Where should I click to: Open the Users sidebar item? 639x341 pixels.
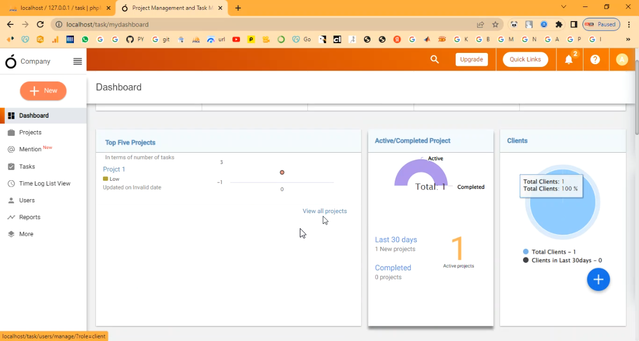[27, 200]
